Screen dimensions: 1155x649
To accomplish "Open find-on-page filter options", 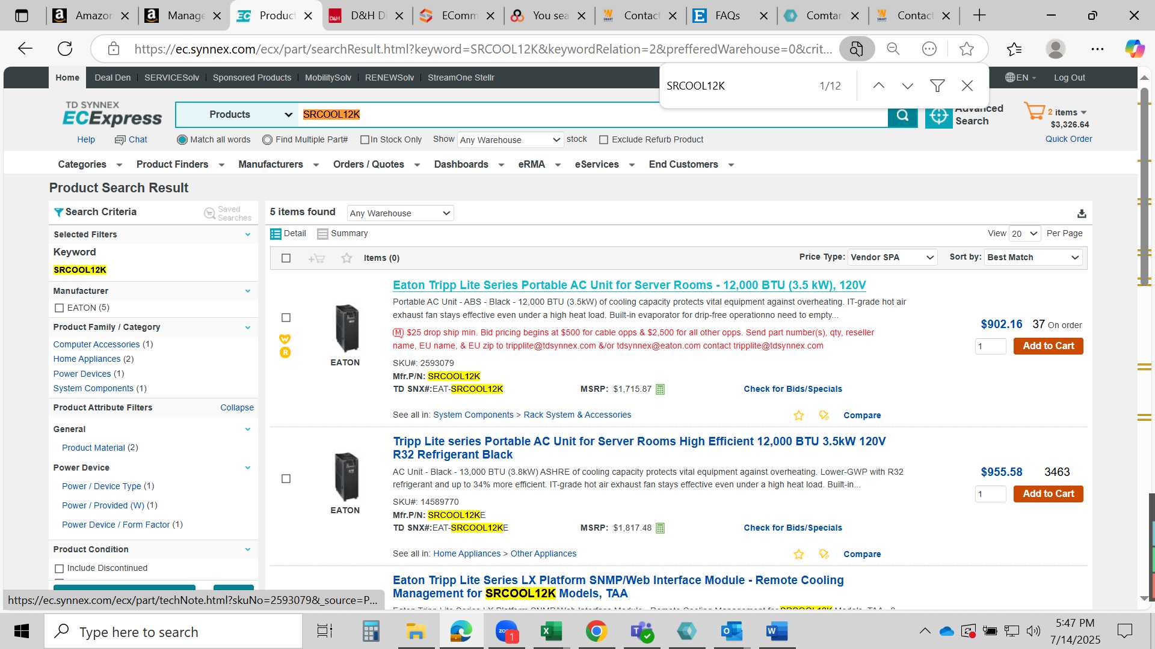I will point(937,86).
